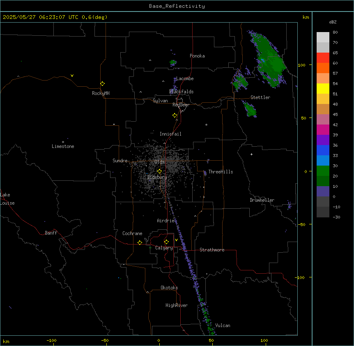Click the Airdrie label
This screenshot has width=354, height=346.
pyautogui.click(x=166, y=221)
